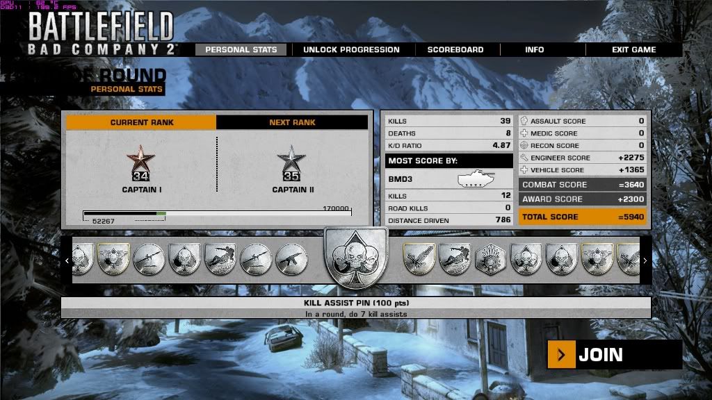The height and width of the screenshot is (400, 712).
Task: Click the JOIN button
Action: click(x=612, y=356)
